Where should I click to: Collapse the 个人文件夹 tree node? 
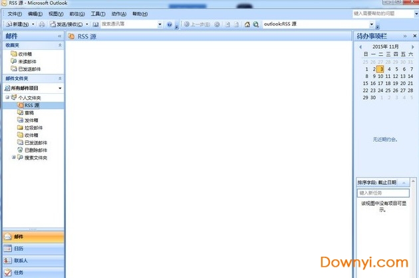point(7,97)
